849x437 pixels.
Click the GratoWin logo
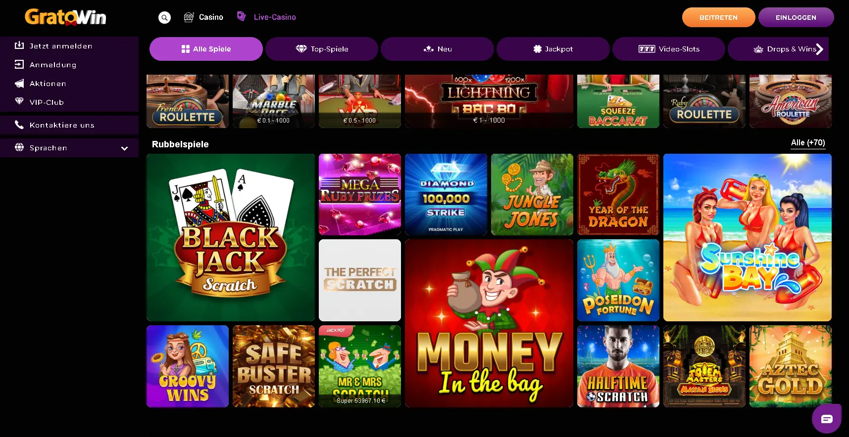[65, 17]
